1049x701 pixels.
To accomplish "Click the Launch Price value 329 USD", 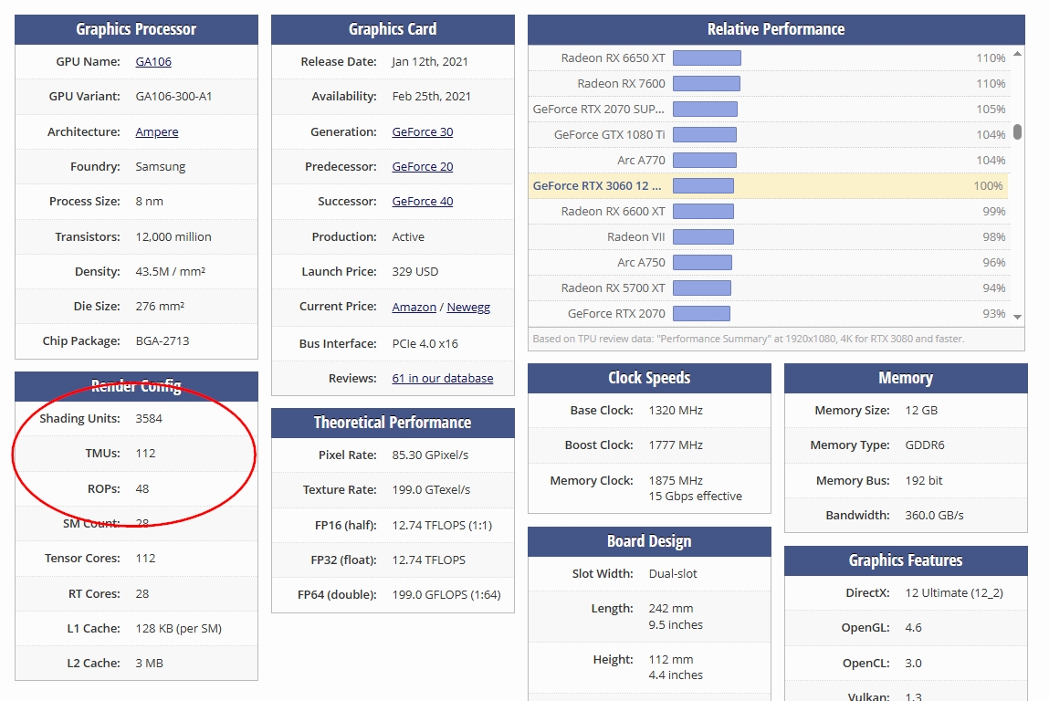I will click(x=415, y=272).
